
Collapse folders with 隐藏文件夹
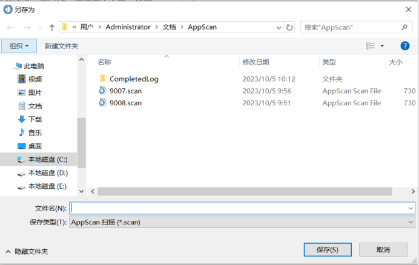pyautogui.click(x=27, y=251)
